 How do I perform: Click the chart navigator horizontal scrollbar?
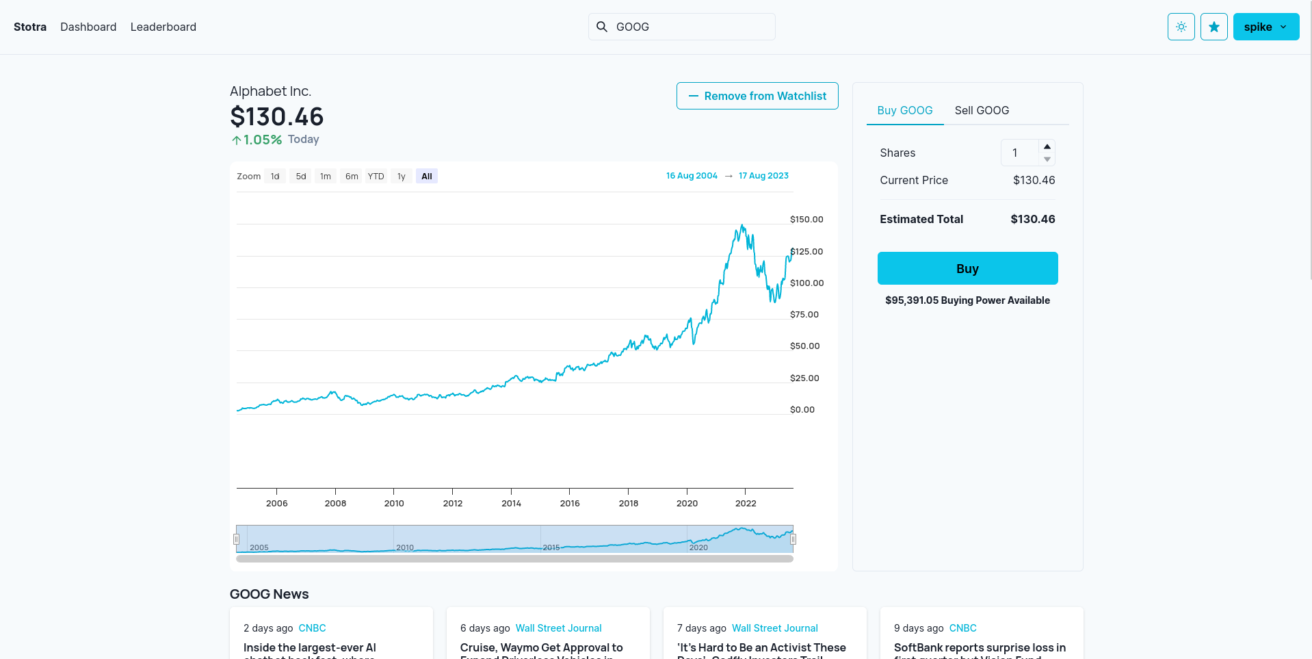click(514, 558)
